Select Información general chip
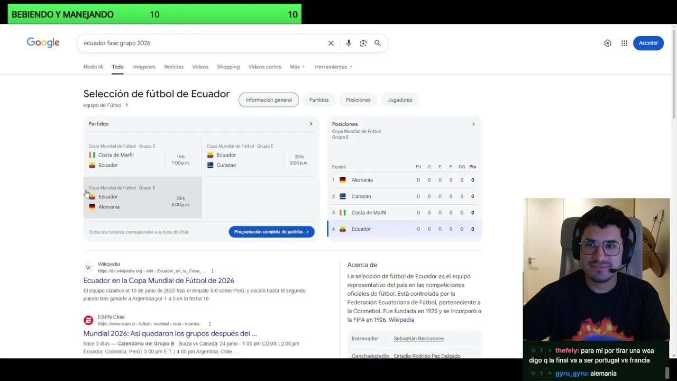Screen dimensions: 677x381 pos(269,99)
